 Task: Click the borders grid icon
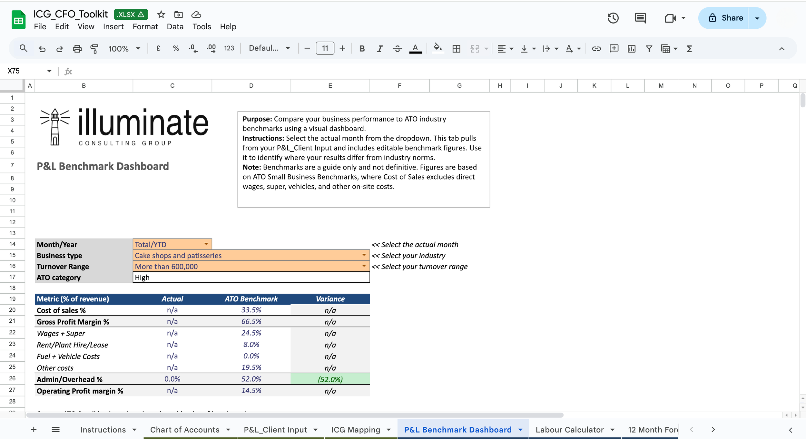click(x=456, y=49)
